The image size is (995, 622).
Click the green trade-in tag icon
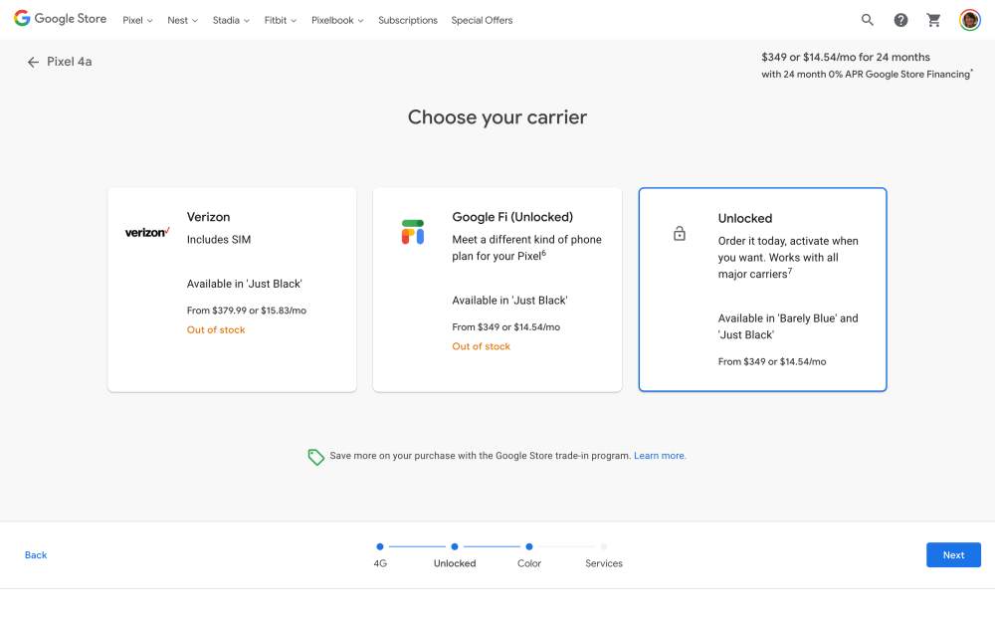click(x=316, y=457)
